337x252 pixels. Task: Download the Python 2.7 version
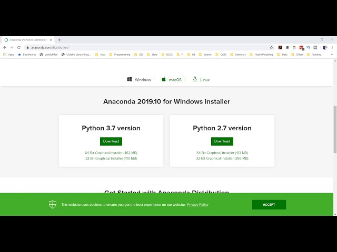tap(222, 141)
